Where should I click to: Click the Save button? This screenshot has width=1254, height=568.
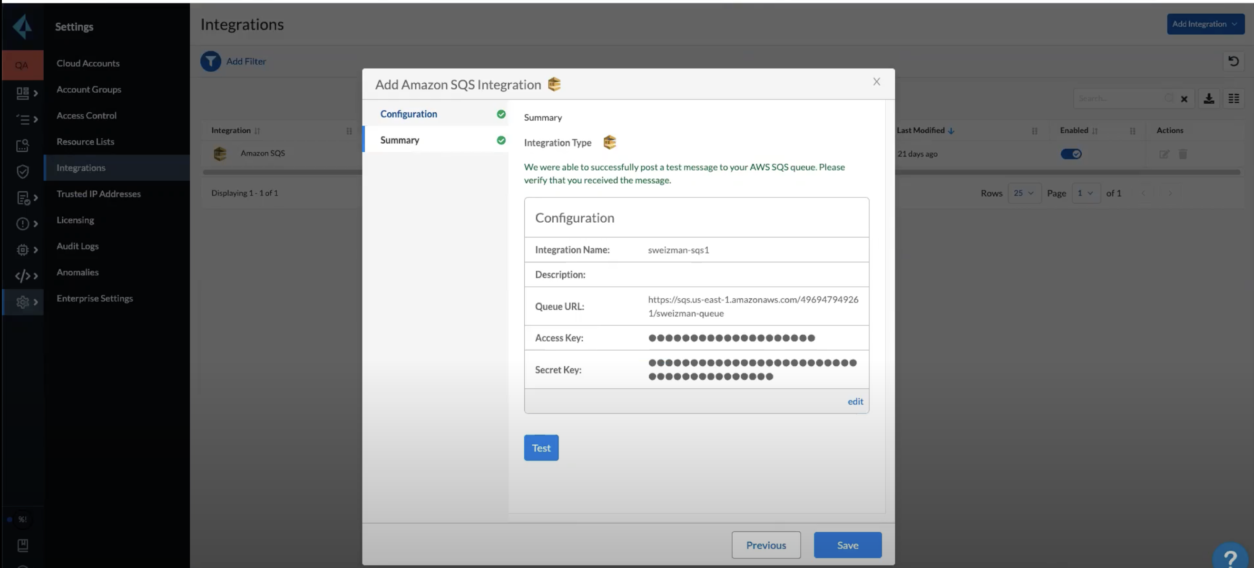point(847,545)
